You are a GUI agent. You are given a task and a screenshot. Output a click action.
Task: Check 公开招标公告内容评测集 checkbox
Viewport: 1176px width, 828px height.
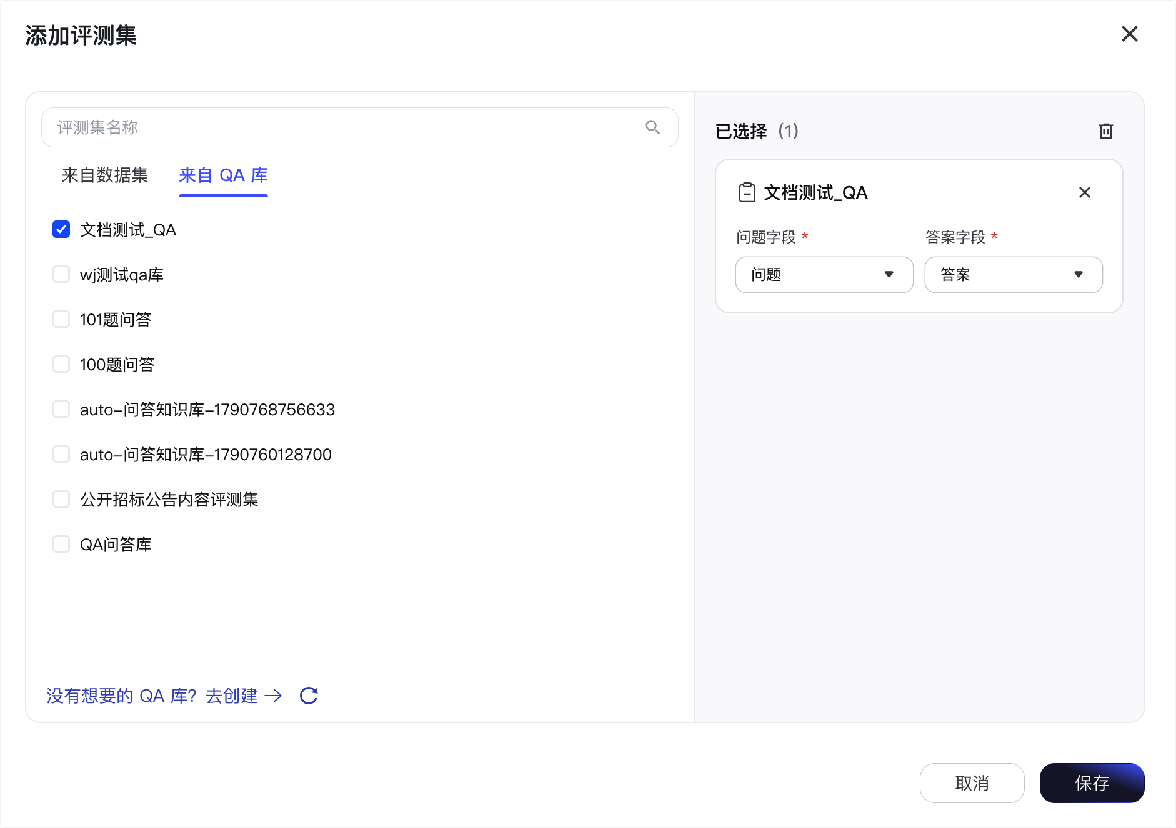point(61,500)
